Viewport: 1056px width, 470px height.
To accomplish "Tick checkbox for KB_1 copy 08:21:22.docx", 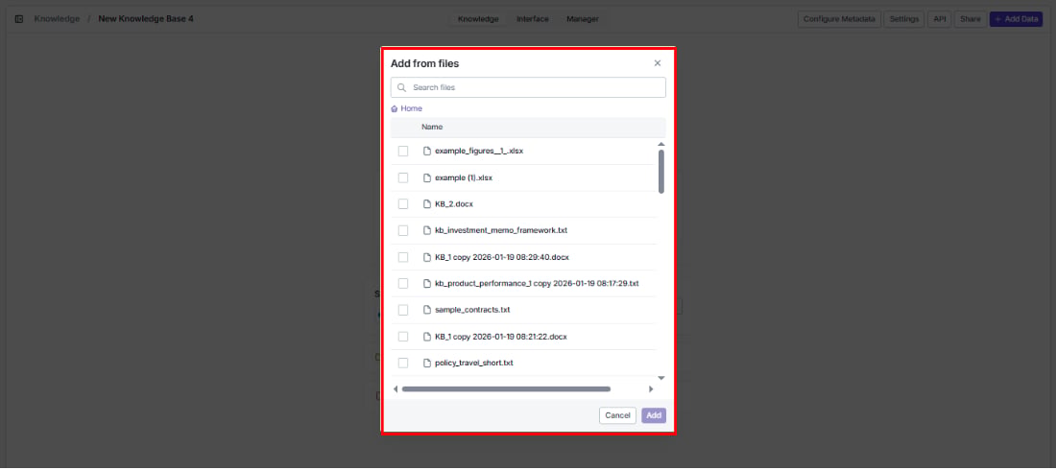I will tap(403, 337).
